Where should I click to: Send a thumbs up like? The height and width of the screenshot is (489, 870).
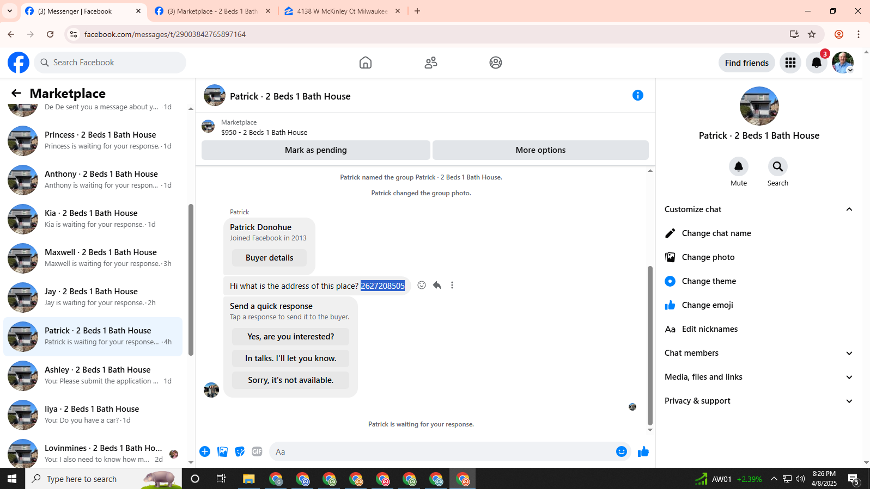click(x=643, y=451)
